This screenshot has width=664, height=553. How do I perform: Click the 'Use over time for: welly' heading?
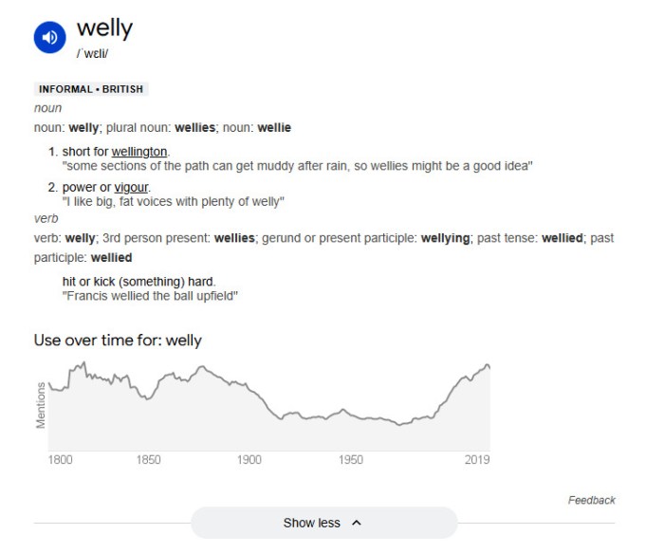pyautogui.click(x=118, y=340)
